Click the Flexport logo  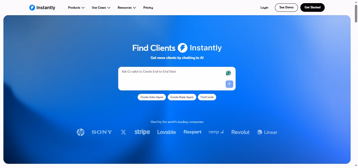pyautogui.click(x=192, y=132)
